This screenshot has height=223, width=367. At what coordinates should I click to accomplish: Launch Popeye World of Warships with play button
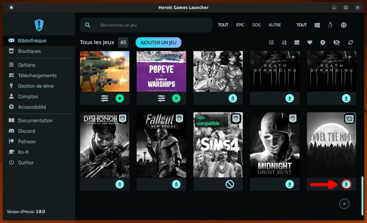pos(176,98)
